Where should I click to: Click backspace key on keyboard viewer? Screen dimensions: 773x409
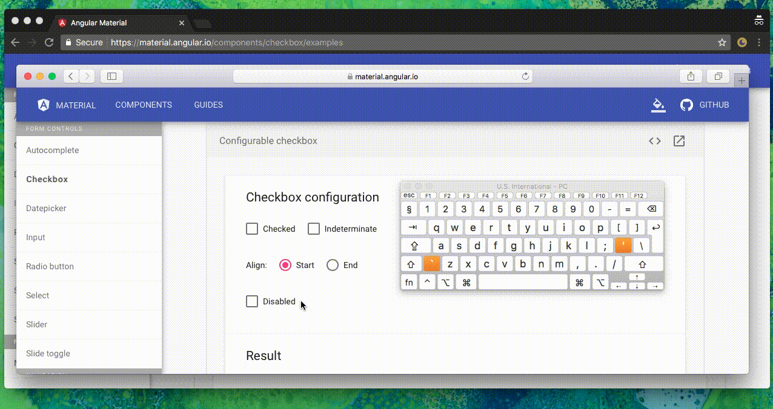(651, 209)
